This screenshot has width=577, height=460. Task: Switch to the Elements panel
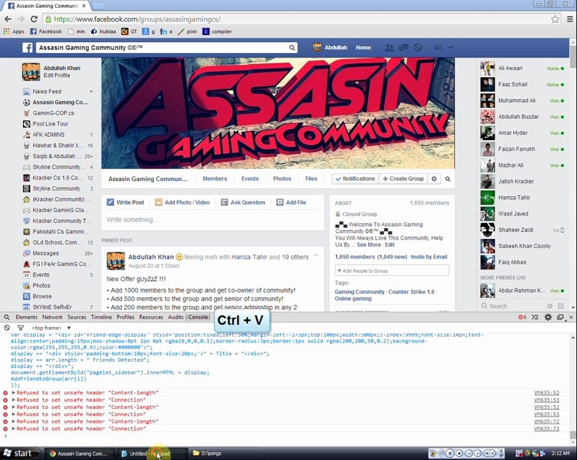tap(26, 317)
